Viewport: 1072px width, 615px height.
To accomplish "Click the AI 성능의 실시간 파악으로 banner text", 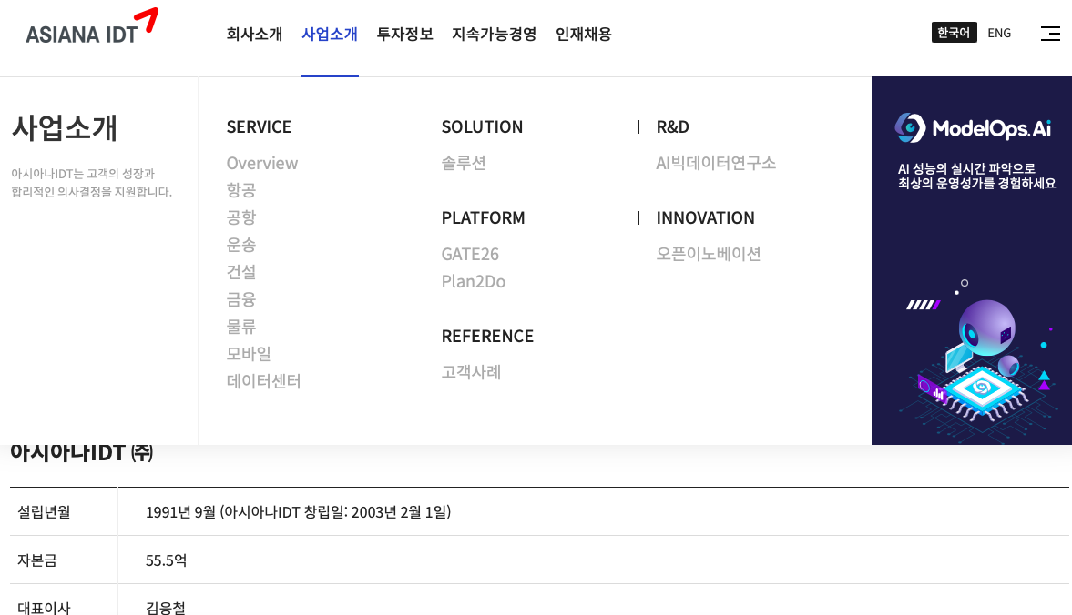I will pos(966,168).
